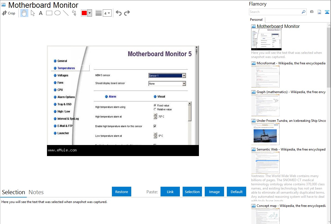Open the Visual tab in the screenshot
This screenshot has width=331, height=224.
point(159,96)
